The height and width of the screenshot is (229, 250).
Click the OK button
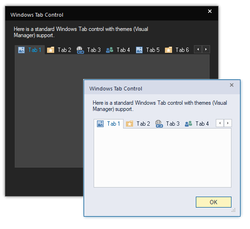(213, 202)
